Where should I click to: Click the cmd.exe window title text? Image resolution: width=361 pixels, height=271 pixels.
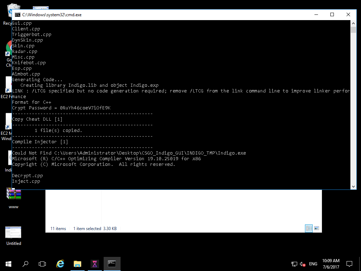(x=52, y=15)
